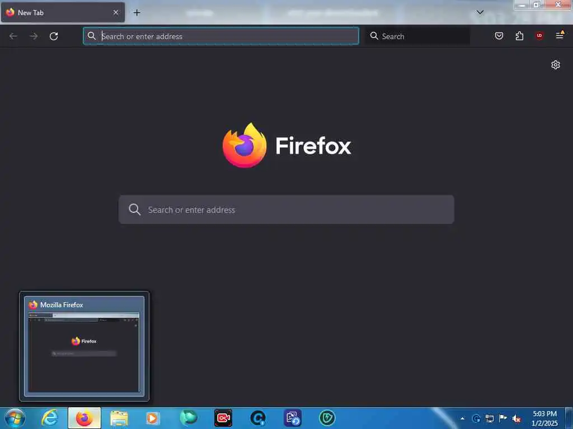Click the Firefox taskbar button
The height and width of the screenshot is (429, 573).
coord(84,418)
